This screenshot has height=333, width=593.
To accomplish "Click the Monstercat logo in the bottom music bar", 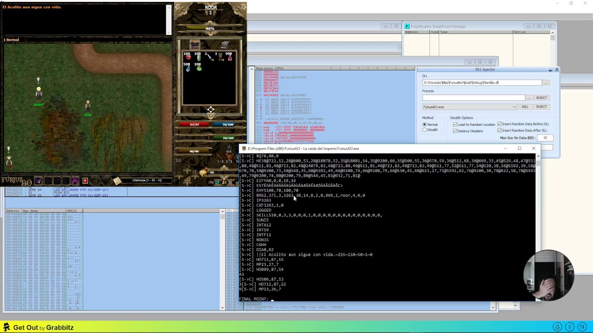I will tap(6, 327).
